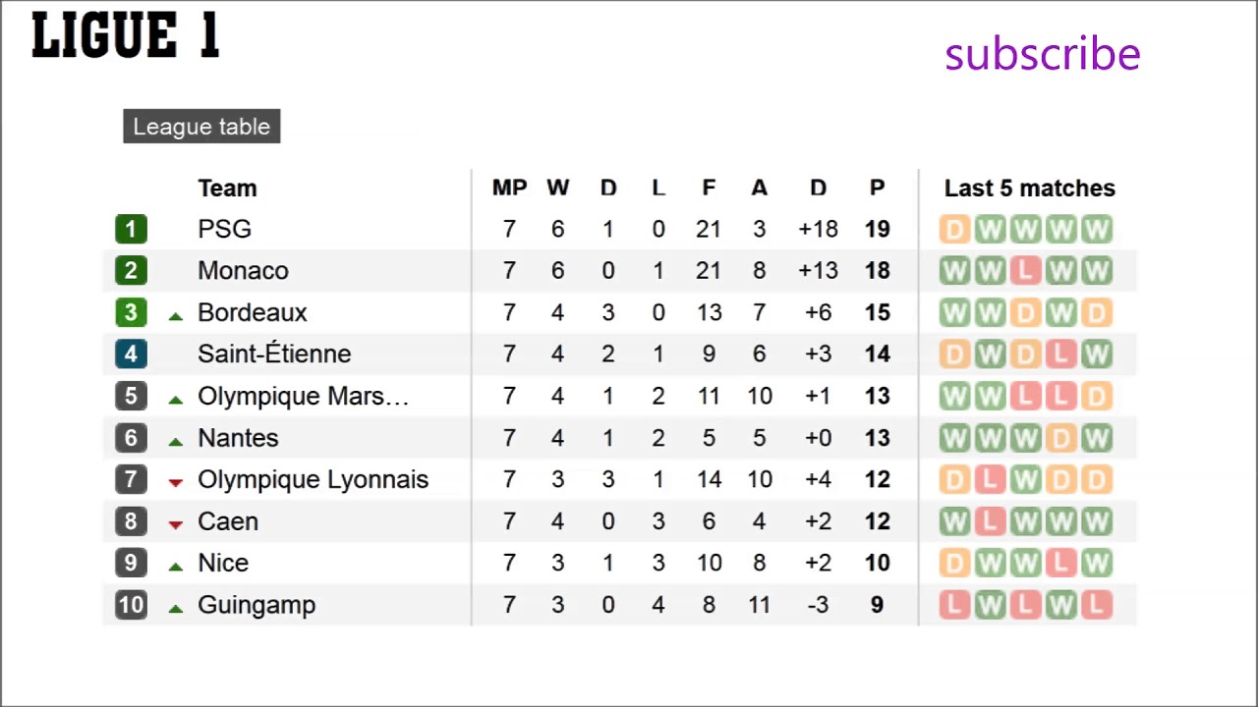Image resolution: width=1258 pixels, height=707 pixels.
Task: Click Monaco's red L result in last matches
Action: coord(1025,271)
